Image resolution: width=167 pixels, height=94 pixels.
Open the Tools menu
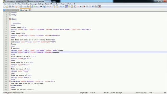tap(47, 4)
